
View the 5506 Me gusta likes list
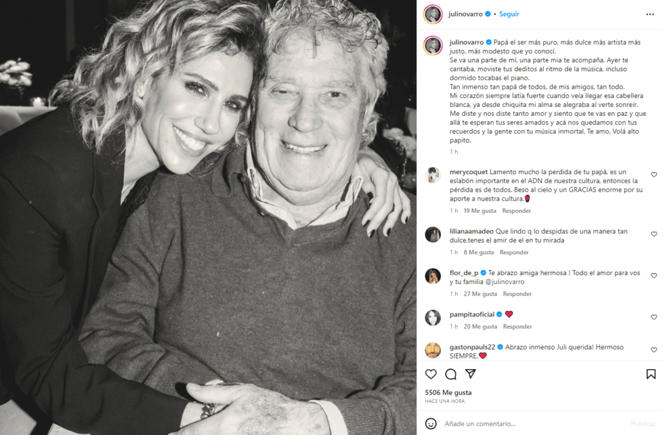click(448, 392)
